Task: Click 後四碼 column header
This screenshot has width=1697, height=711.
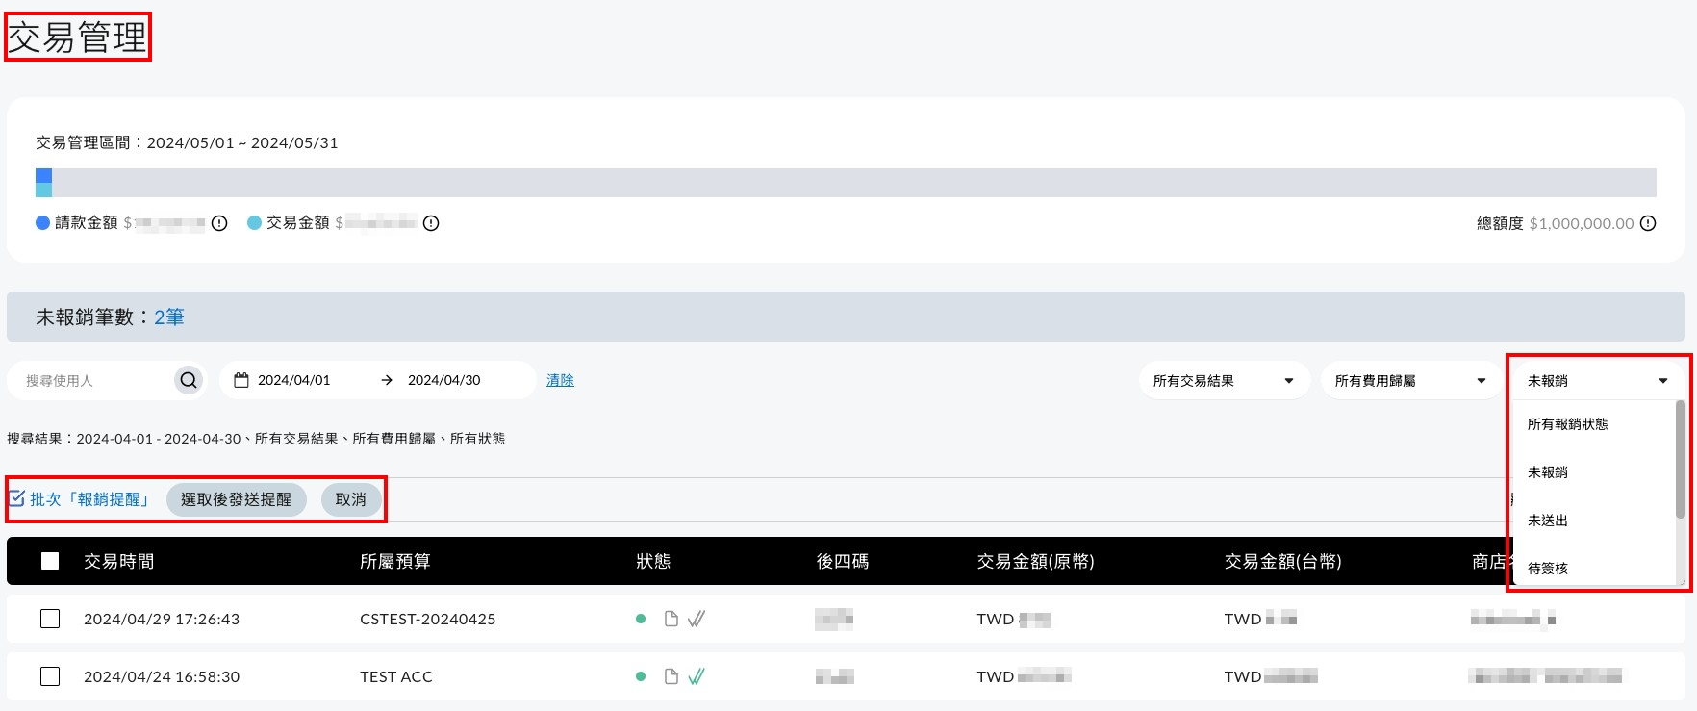Action: pos(843,561)
